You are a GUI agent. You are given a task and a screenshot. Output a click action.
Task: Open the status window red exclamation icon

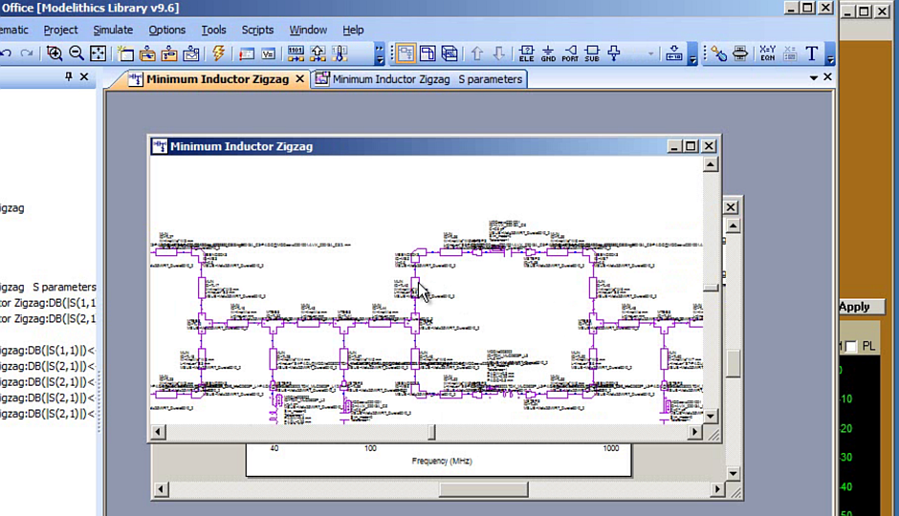click(247, 54)
